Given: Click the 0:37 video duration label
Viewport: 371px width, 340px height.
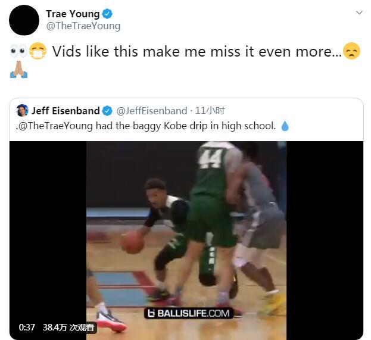Looking at the screenshot, I should (x=27, y=327).
